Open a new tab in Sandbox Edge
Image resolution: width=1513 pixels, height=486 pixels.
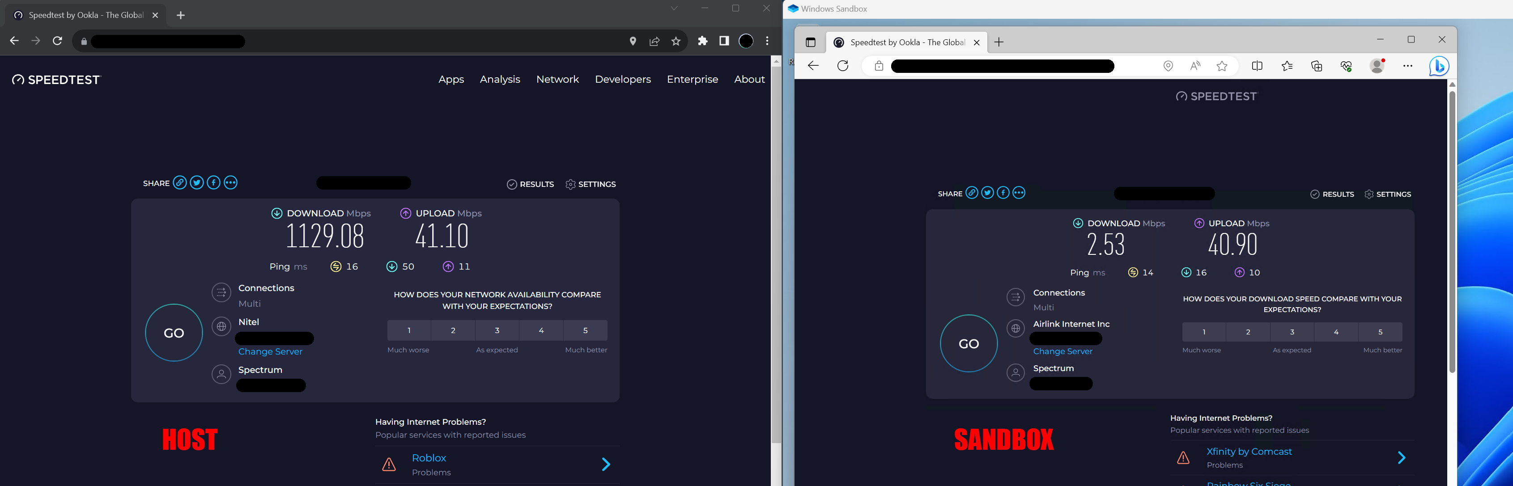click(999, 42)
